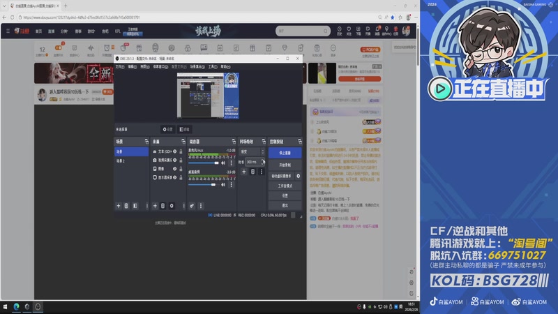Image resolution: width=558 pixels, height=314 pixels.
Task: Pop out the Scenes dock
Action: (146, 142)
